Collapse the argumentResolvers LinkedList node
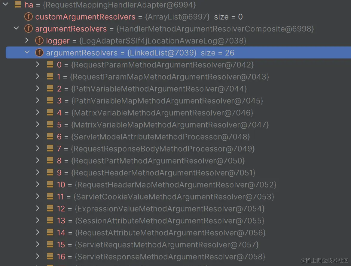This screenshot has height=266, width=351. [27, 52]
